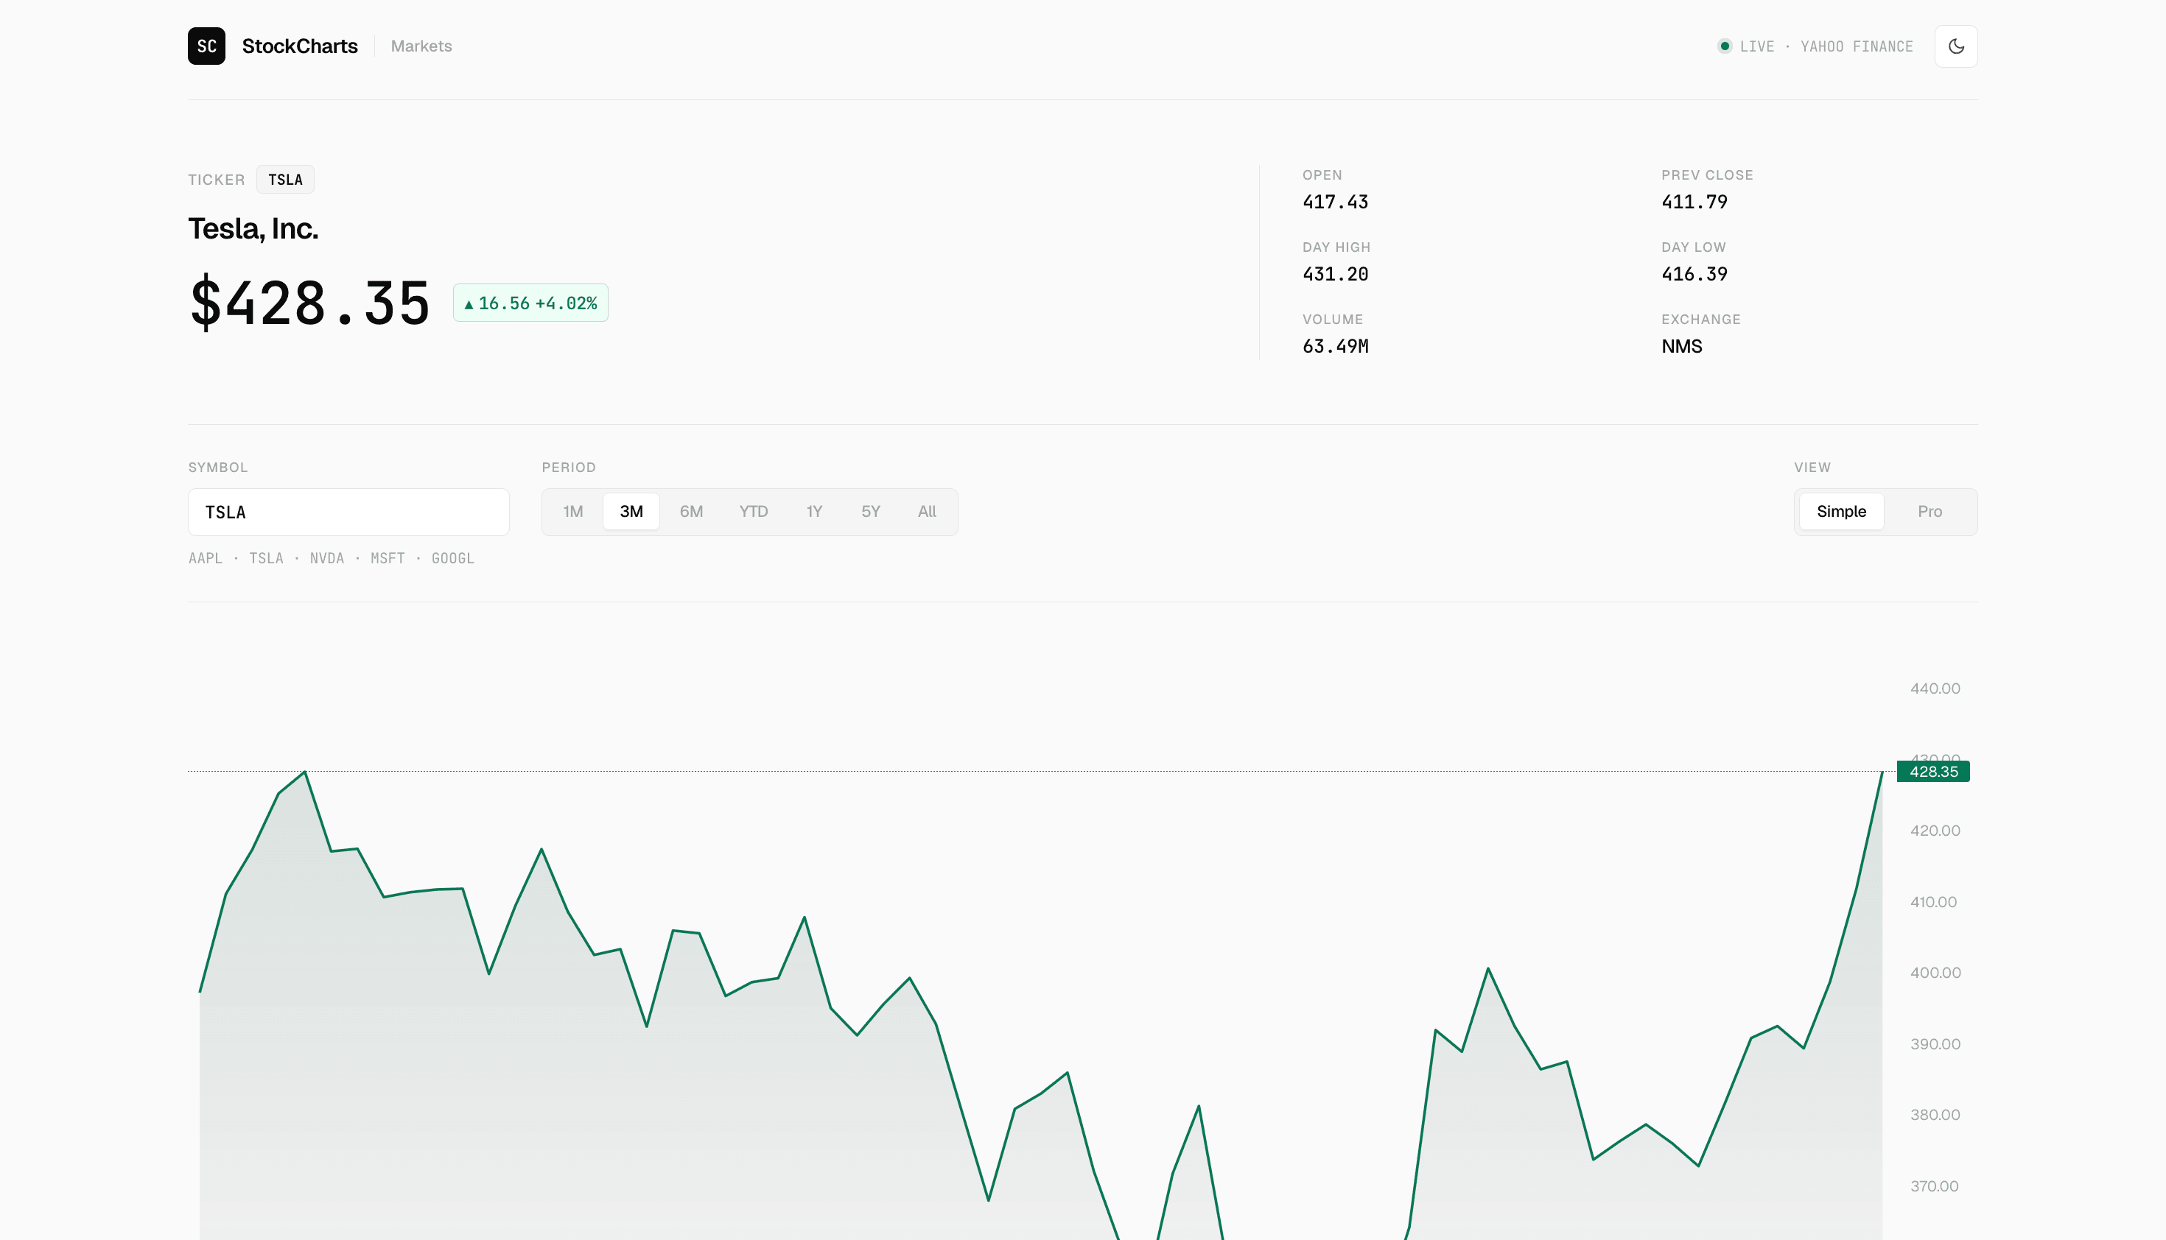2166x1240 pixels.
Task: Toggle dark mode with the moon icon
Action: 1955,46
